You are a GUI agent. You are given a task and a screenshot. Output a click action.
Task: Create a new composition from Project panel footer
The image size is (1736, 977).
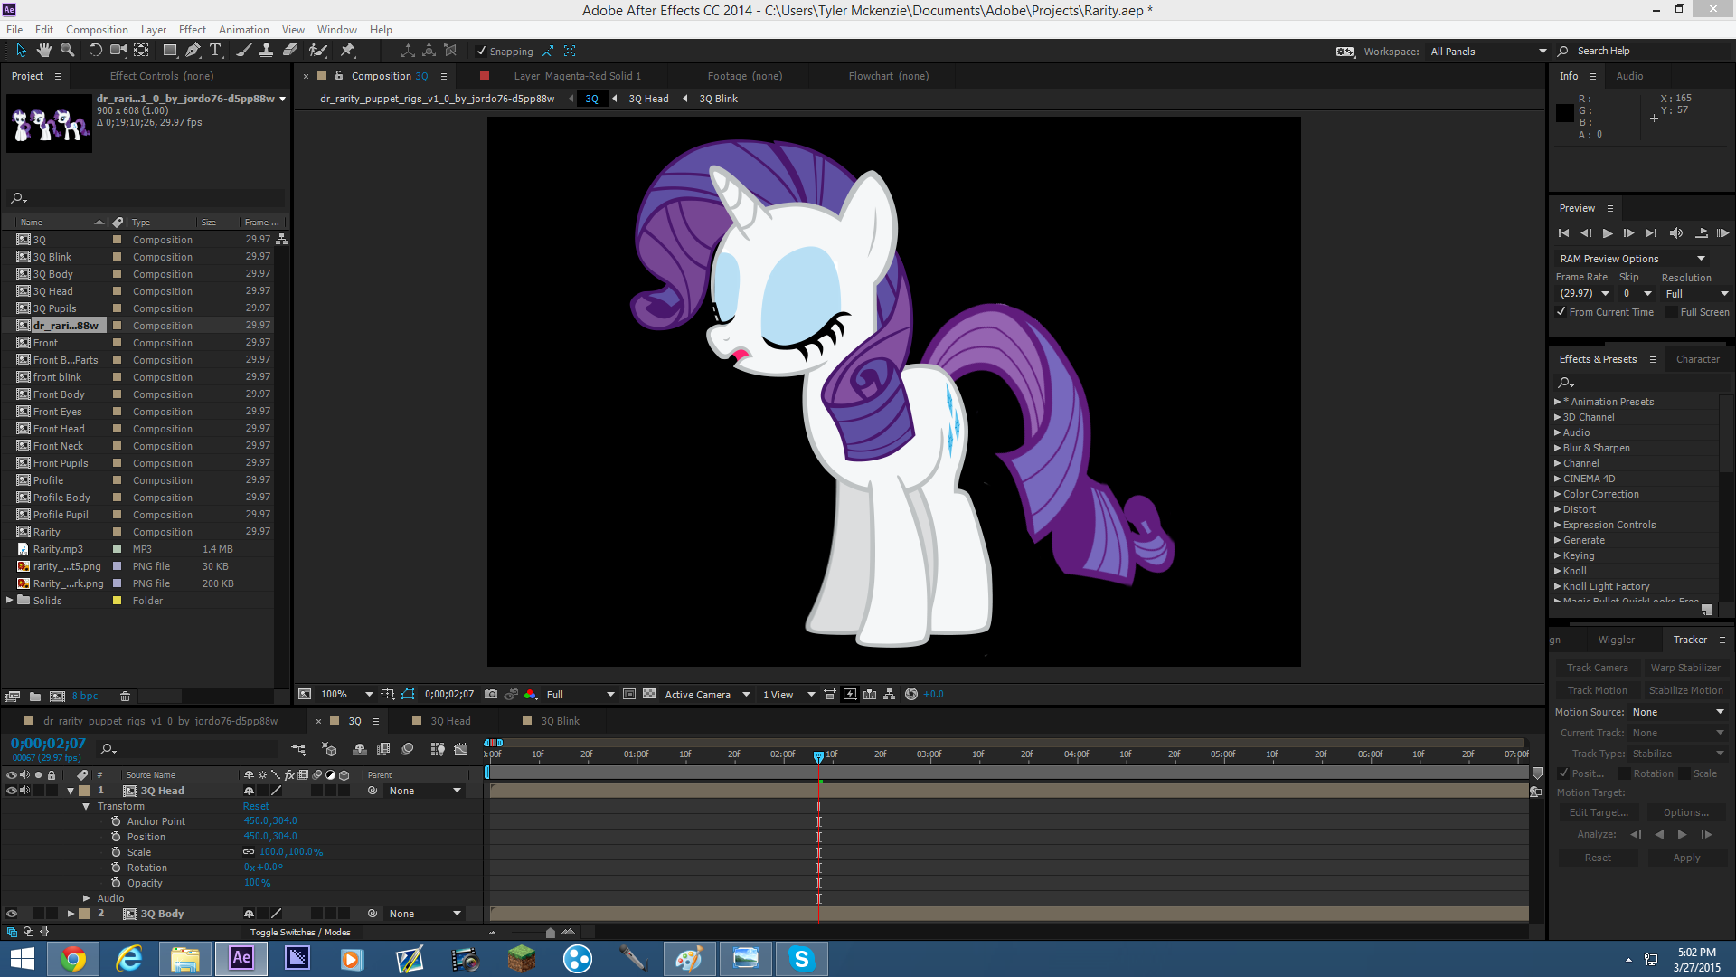click(x=57, y=697)
